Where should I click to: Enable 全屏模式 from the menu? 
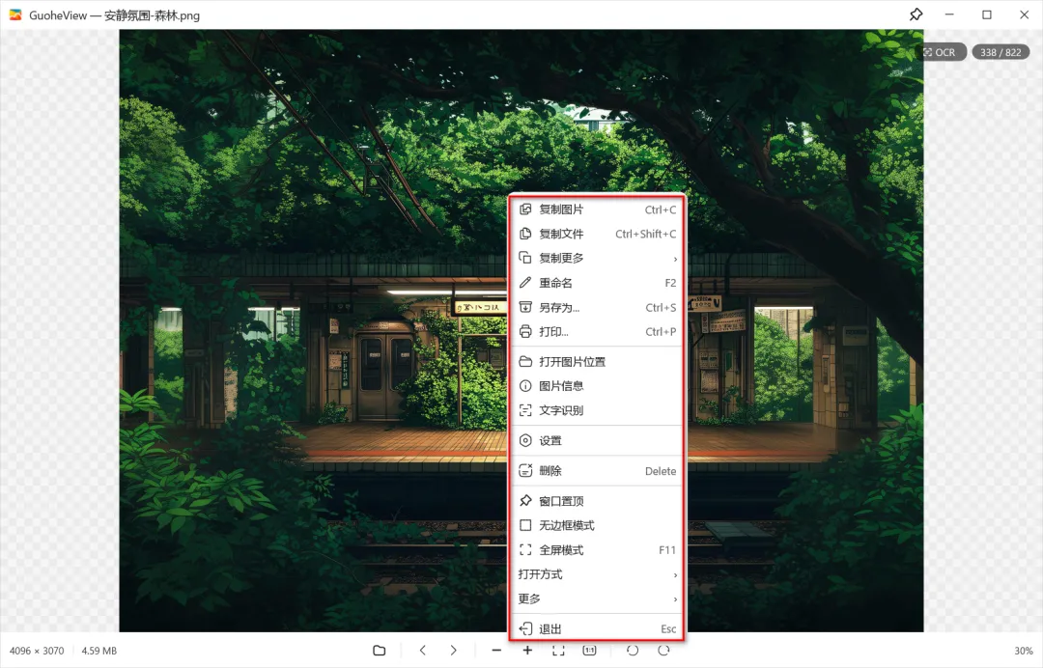coord(597,549)
